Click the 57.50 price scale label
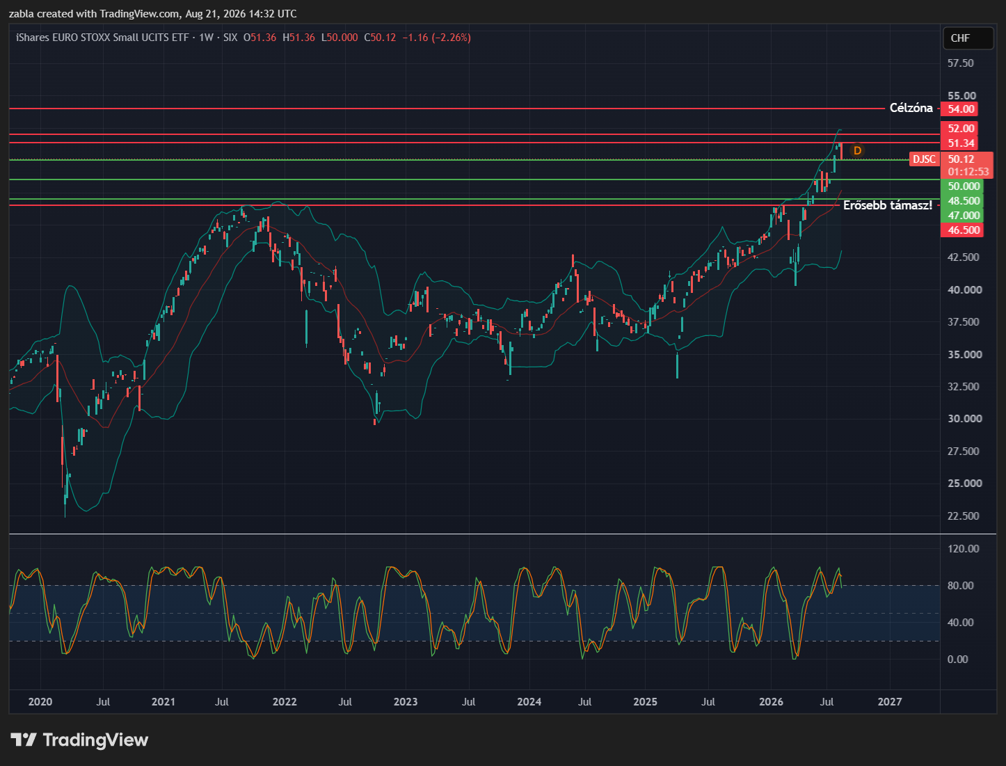The width and height of the screenshot is (1006, 766). [961, 63]
